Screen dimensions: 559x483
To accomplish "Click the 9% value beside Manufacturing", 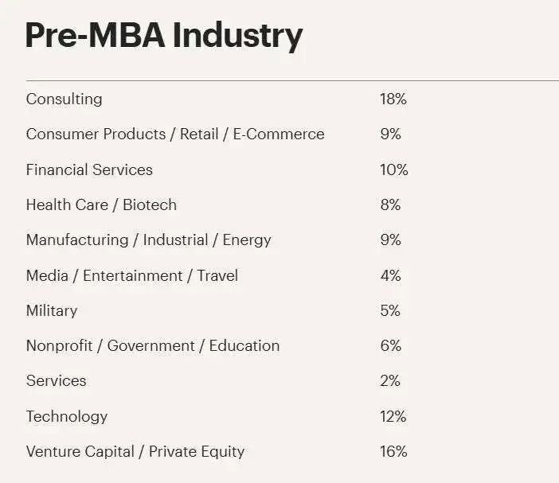I will 390,240.
